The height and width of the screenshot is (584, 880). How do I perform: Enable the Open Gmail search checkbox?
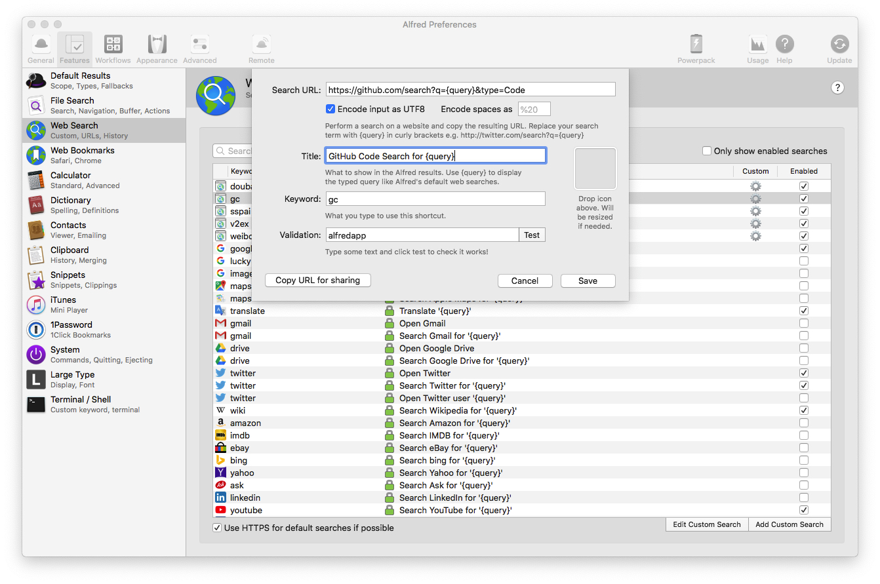(x=804, y=323)
